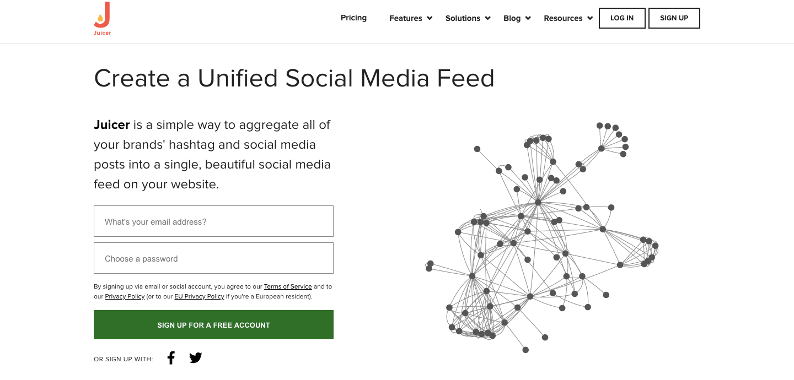794x380 pixels.
Task: Sign up with Twitter icon
Action: click(196, 358)
